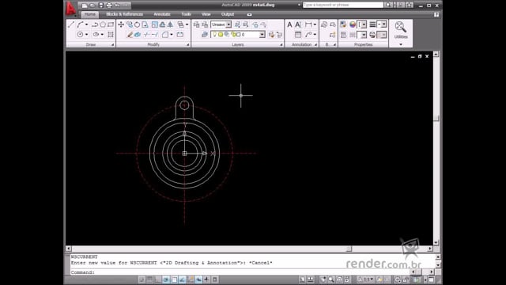The height and width of the screenshot is (285, 506).
Task: Toggle Object Snap in status bar
Action: point(174,279)
